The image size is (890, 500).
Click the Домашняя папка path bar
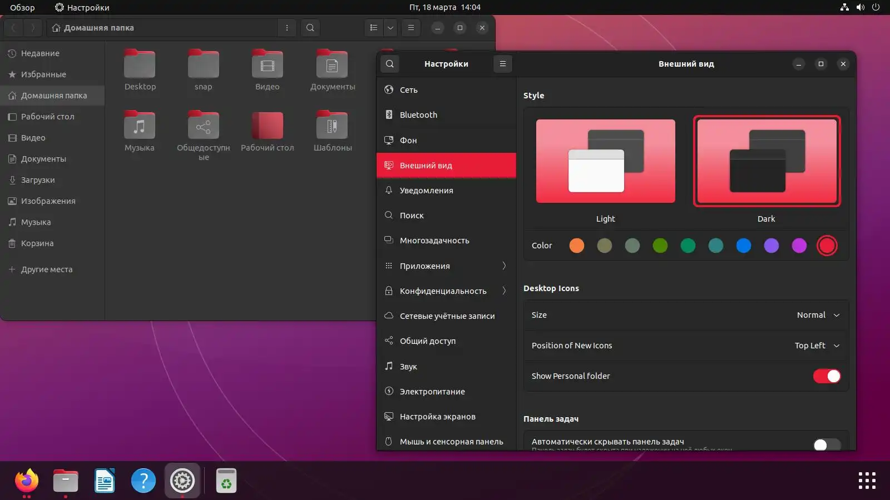(x=162, y=28)
